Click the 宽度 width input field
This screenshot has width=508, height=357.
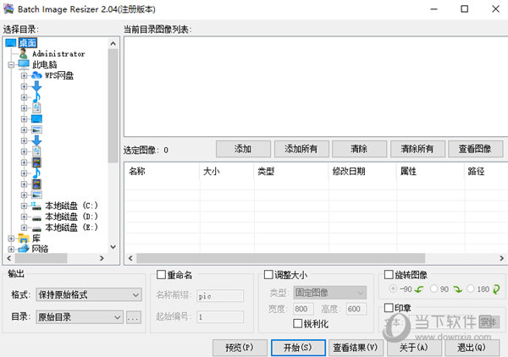(x=303, y=309)
